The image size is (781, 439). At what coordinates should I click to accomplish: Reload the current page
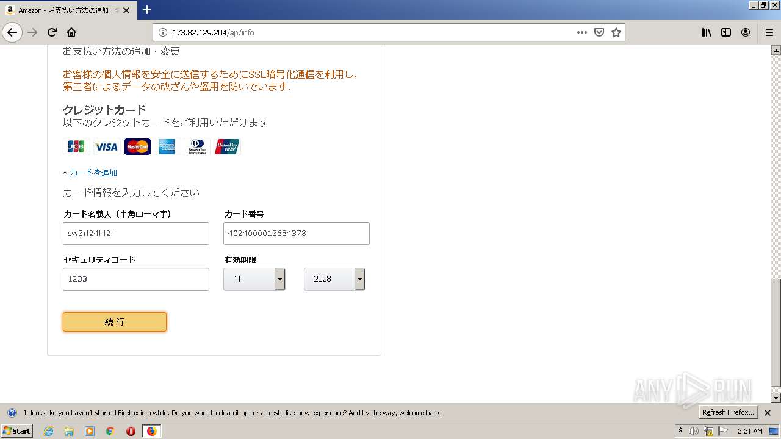coord(52,32)
